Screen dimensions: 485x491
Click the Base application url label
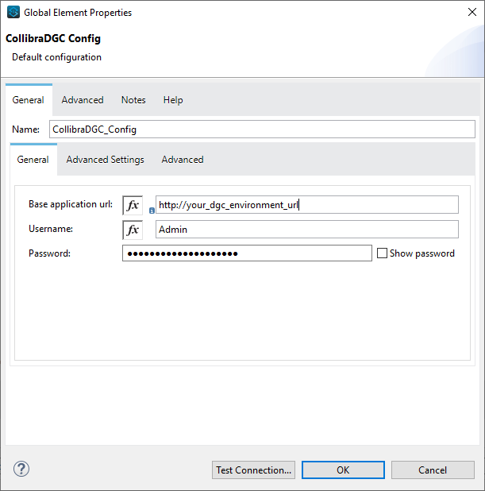pyautogui.click(x=71, y=204)
